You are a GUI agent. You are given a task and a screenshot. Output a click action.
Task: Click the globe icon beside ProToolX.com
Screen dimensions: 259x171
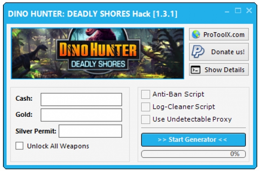pyautogui.click(x=196, y=34)
